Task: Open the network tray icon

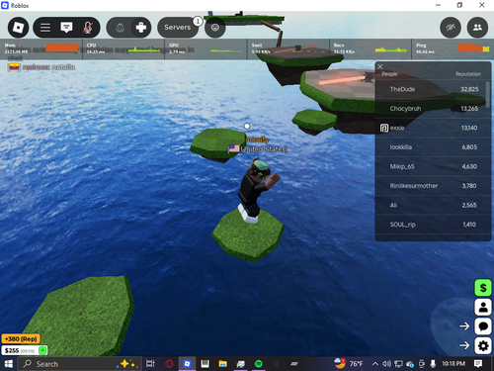Action: (398, 364)
